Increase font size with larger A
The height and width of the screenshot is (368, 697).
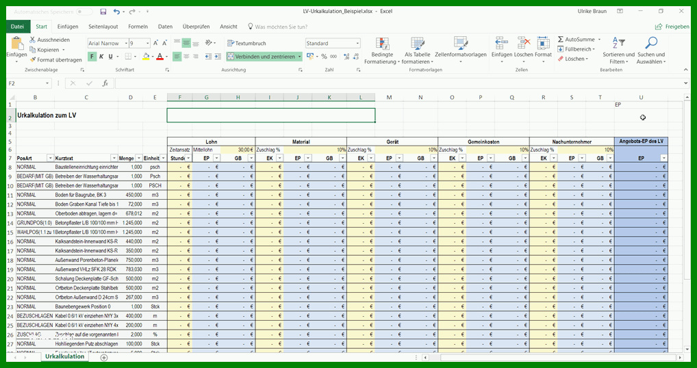coord(155,44)
